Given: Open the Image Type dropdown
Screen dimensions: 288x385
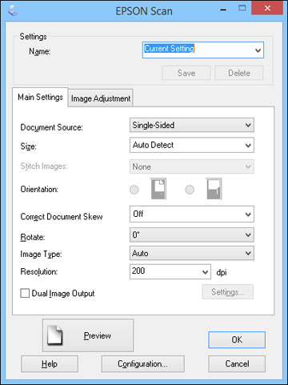Looking at the screenshot, I should coord(192,253).
